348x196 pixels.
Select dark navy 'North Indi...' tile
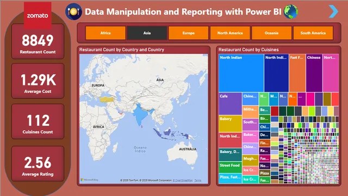tap(276, 73)
